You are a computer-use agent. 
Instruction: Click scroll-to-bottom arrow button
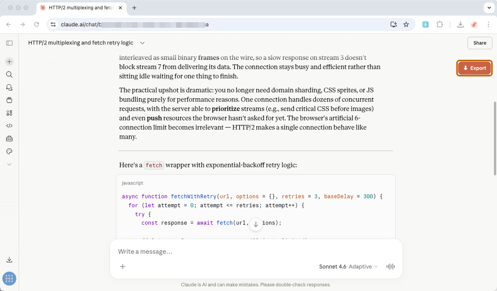[x=256, y=224]
